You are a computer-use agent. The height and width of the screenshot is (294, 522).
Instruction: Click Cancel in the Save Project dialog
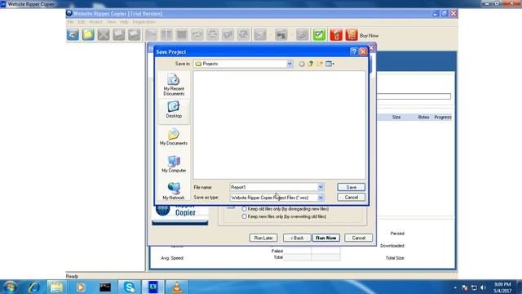pos(352,198)
